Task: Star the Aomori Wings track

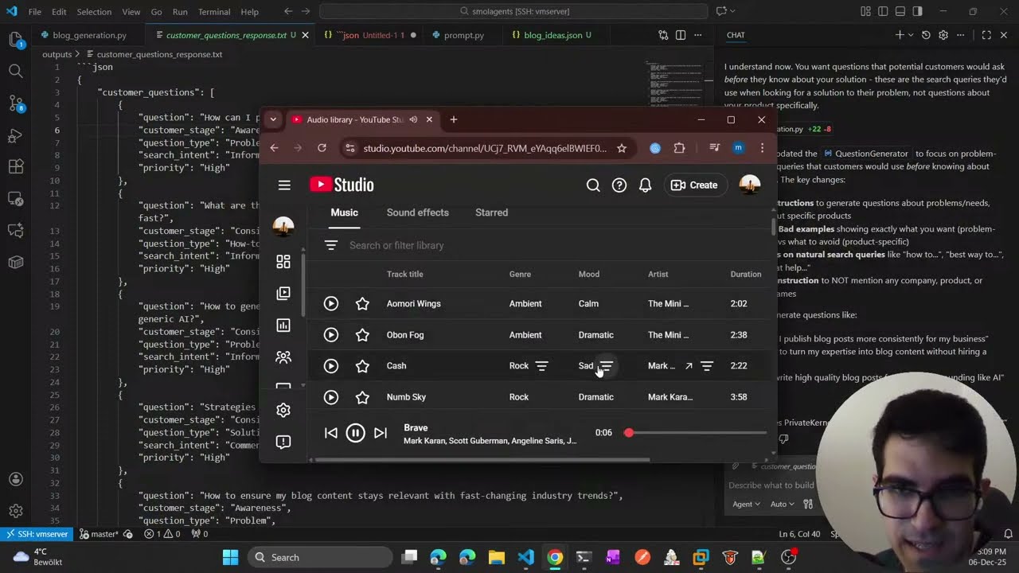Action: [x=362, y=304]
